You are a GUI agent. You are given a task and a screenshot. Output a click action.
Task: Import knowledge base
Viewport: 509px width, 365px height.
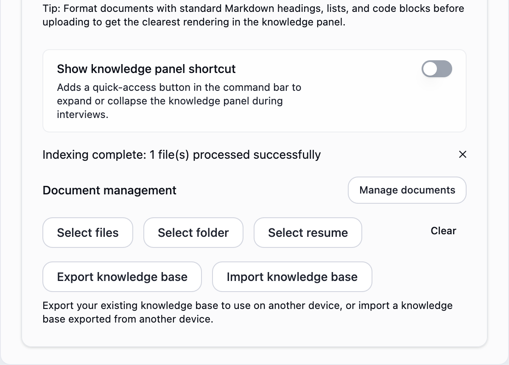pos(292,277)
